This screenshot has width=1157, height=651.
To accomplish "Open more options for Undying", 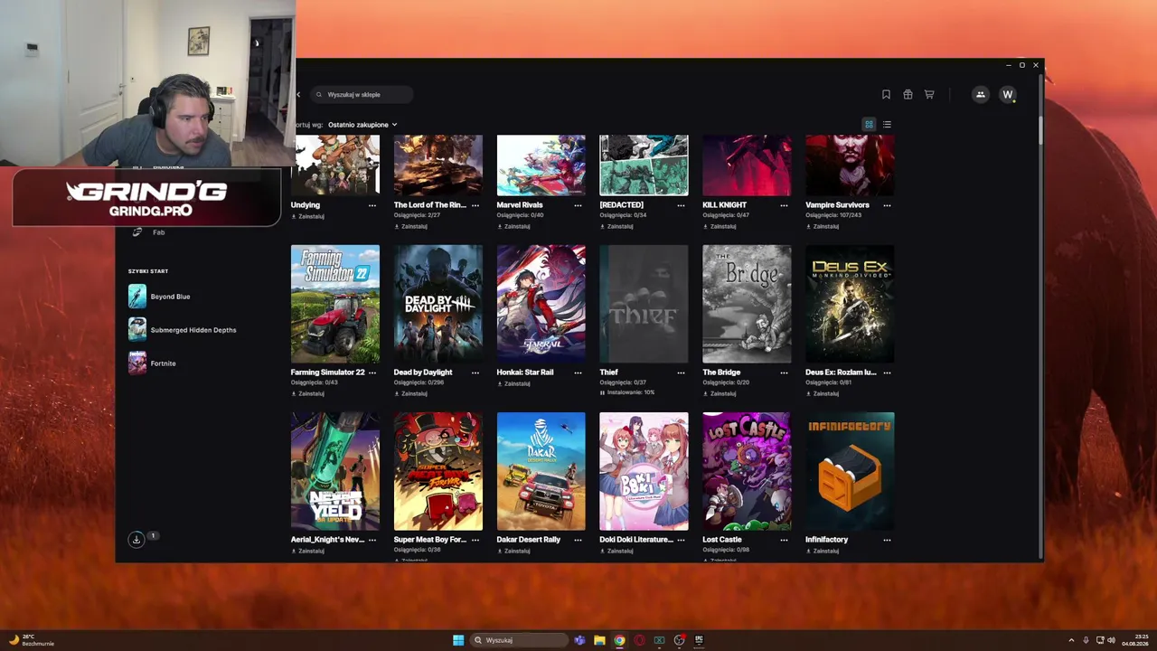I will click(372, 205).
